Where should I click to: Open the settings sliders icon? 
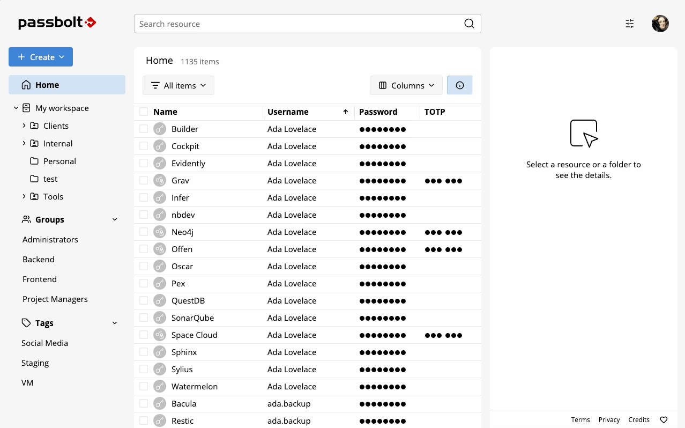[630, 24]
